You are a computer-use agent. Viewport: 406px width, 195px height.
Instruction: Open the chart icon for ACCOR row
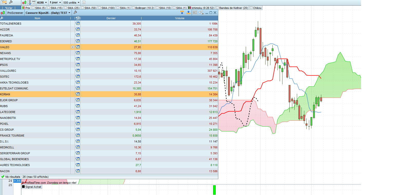pyautogui.click(x=78, y=29)
